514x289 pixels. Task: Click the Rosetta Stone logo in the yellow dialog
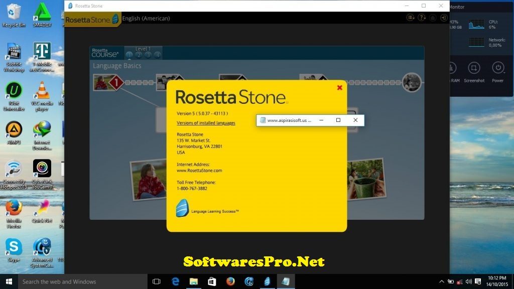231,97
